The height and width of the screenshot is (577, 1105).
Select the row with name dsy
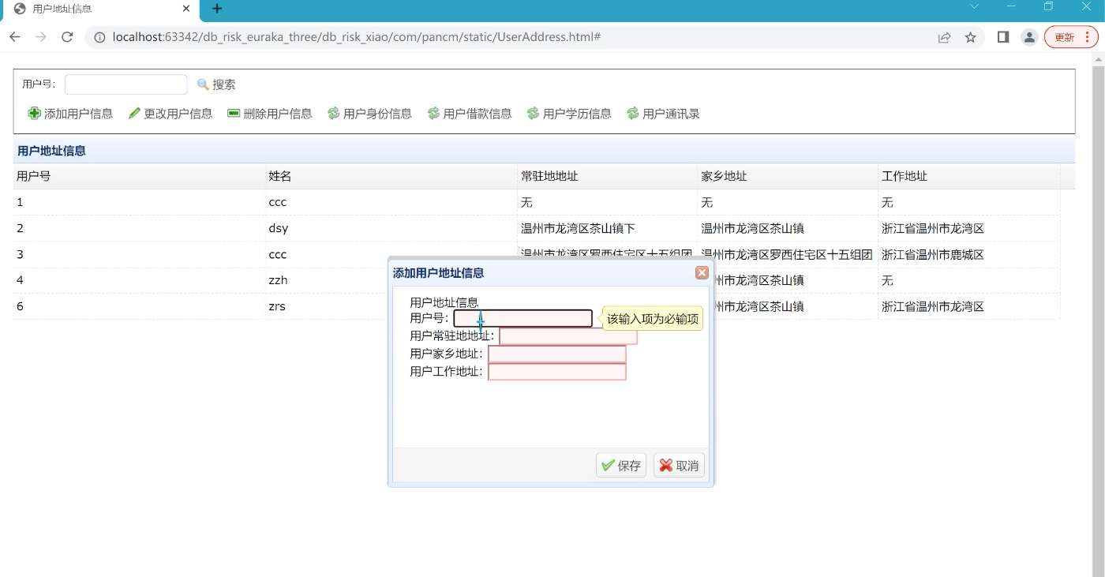[x=537, y=228]
